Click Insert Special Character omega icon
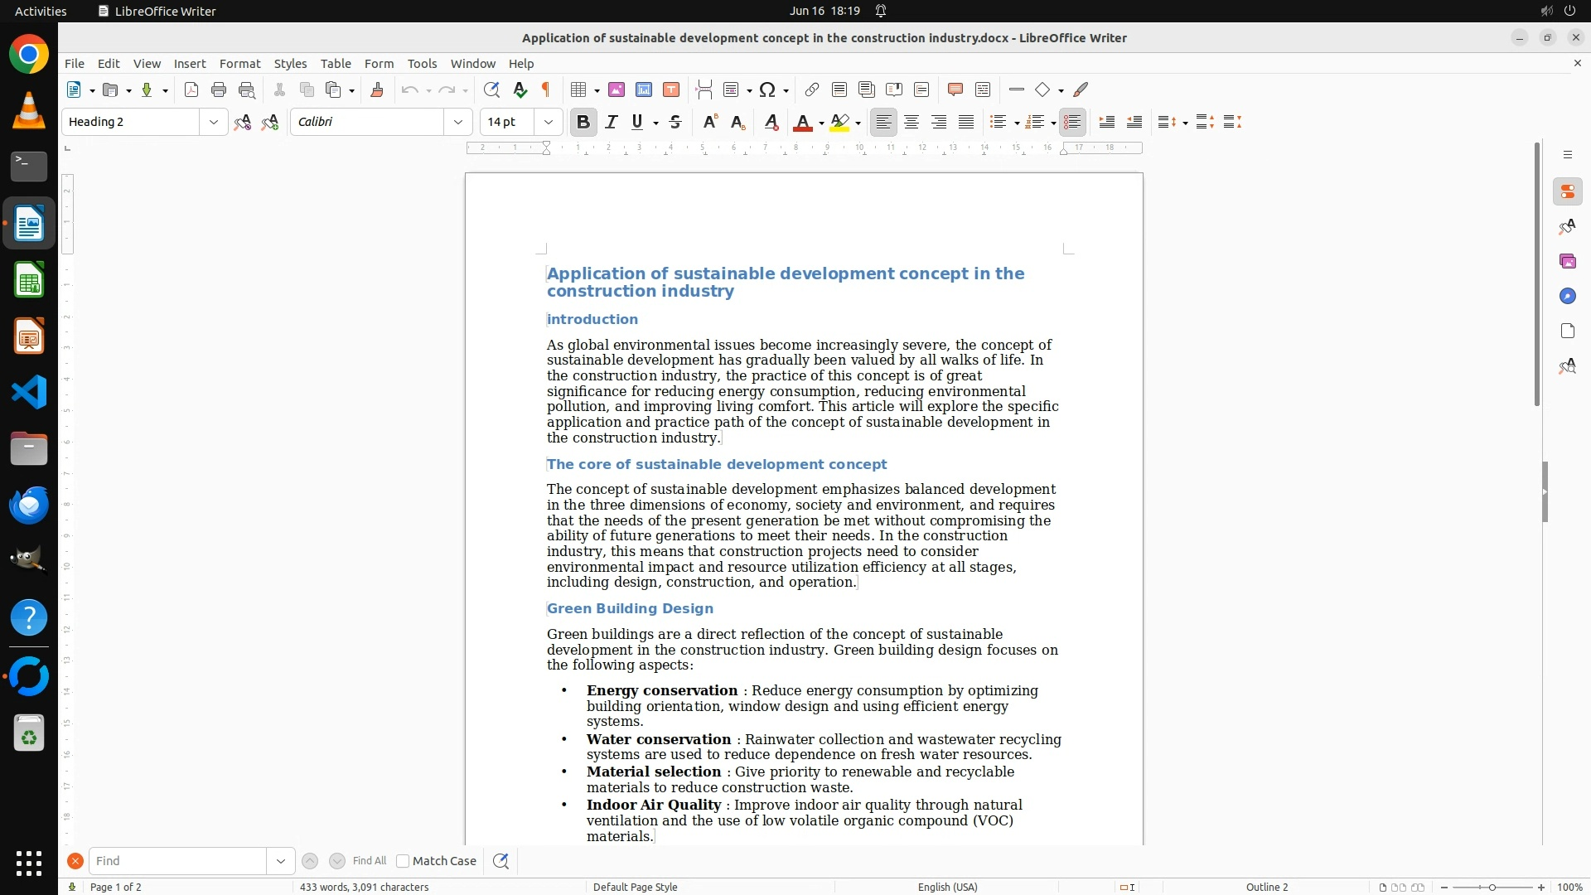 (x=767, y=90)
